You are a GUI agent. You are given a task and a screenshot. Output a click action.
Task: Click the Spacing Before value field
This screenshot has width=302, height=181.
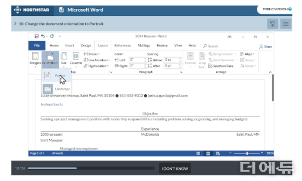pos(171,60)
